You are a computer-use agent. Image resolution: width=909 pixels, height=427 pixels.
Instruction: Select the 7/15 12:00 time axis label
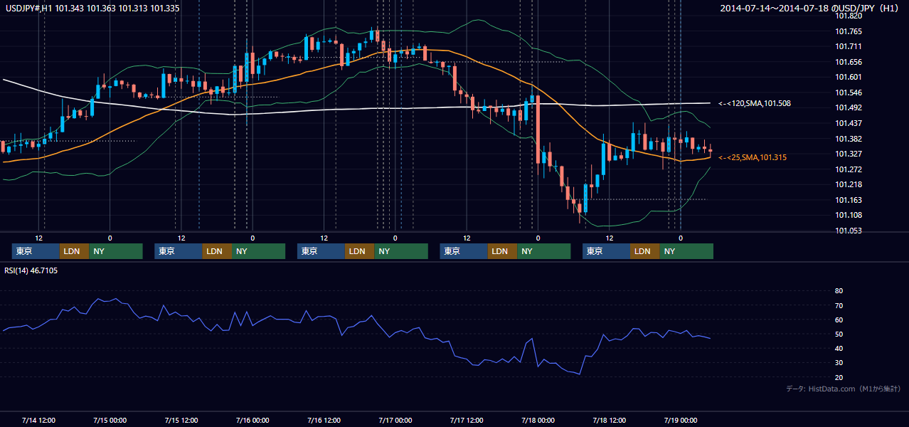tap(181, 421)
